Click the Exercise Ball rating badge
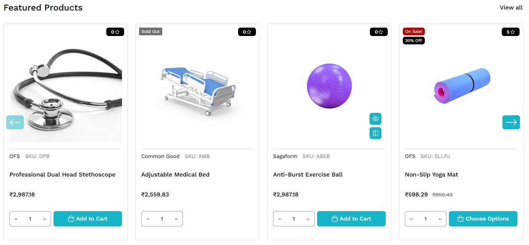Viewport: 529px width, 245px height. (x=379, y=32)
